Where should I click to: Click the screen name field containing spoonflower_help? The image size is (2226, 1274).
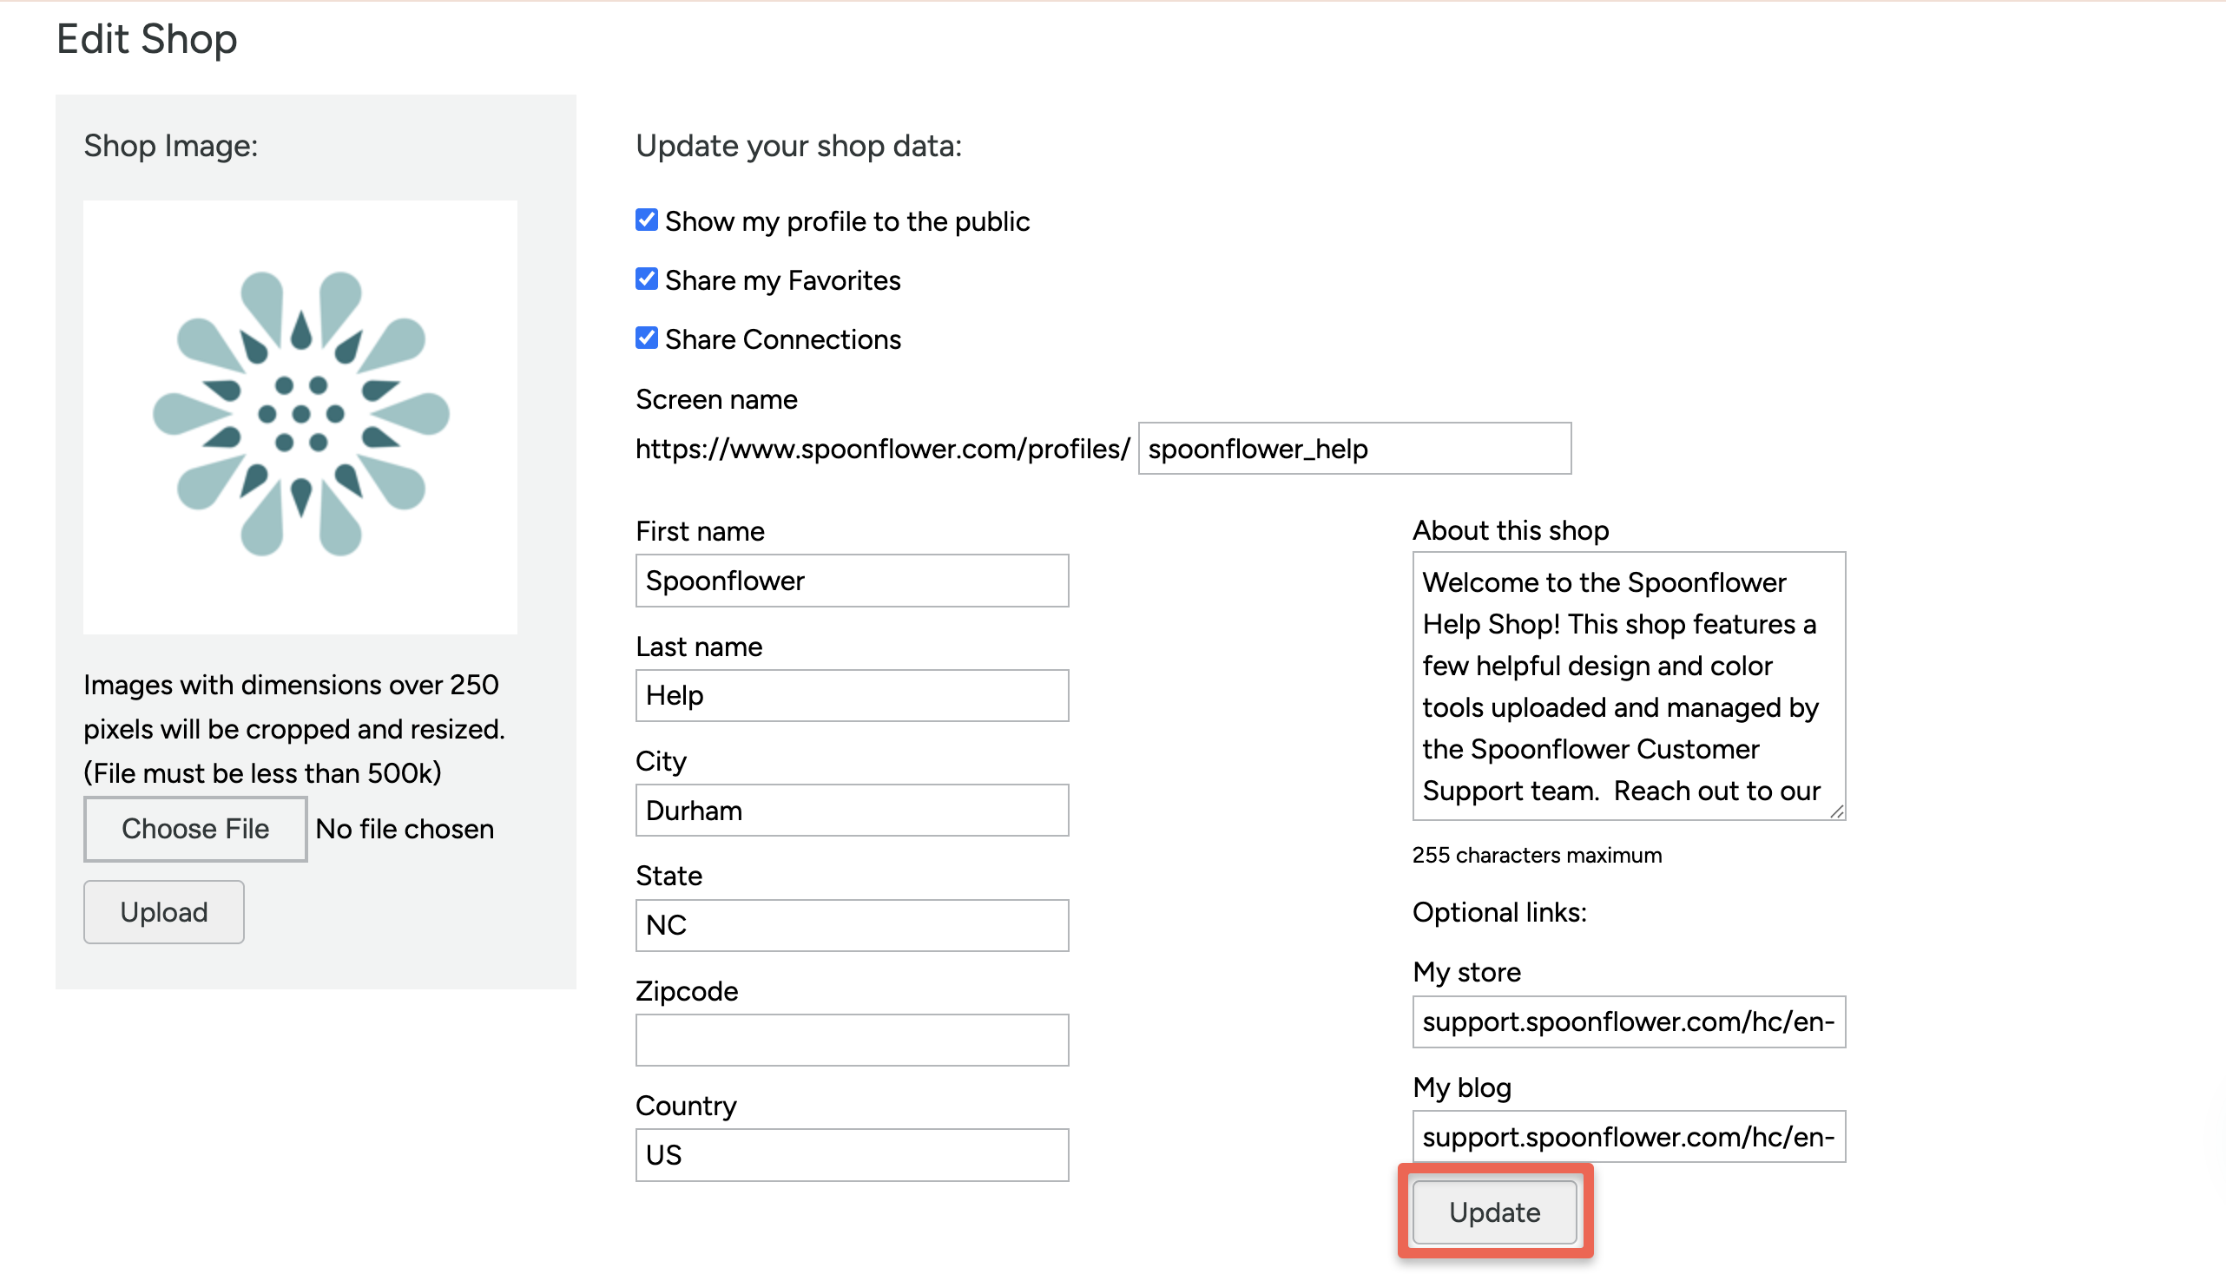[1353, 448]
